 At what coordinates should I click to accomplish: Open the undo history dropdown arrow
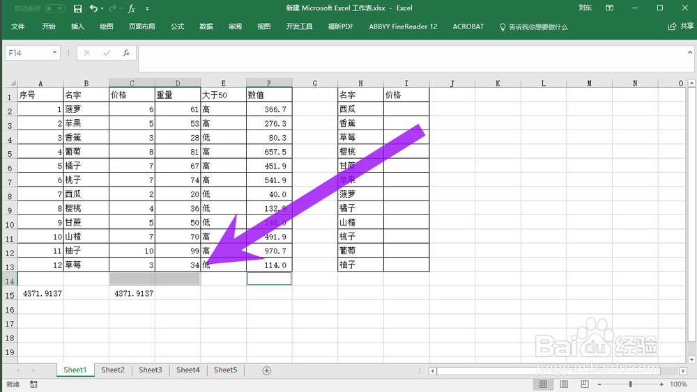(x=102, y=8)
